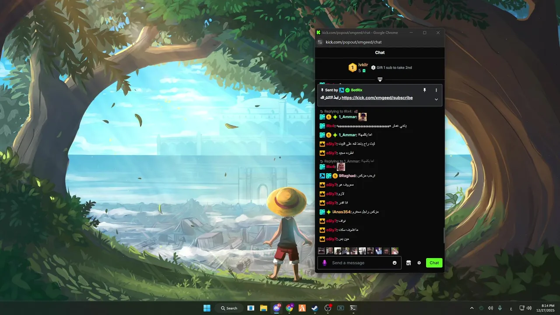The image size is (560, 315).
Task: Click 9Raghad username in chat
Action: point(347,176)
